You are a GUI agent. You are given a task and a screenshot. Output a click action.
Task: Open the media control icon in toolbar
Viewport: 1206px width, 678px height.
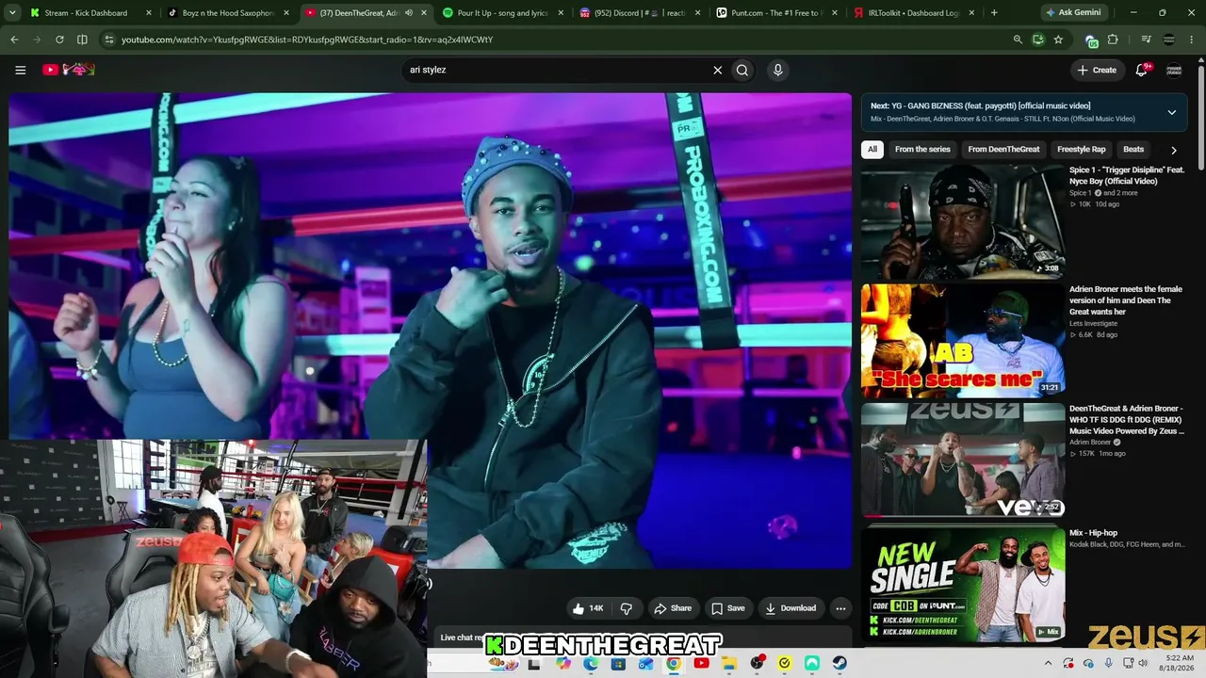click(1146, 40)
